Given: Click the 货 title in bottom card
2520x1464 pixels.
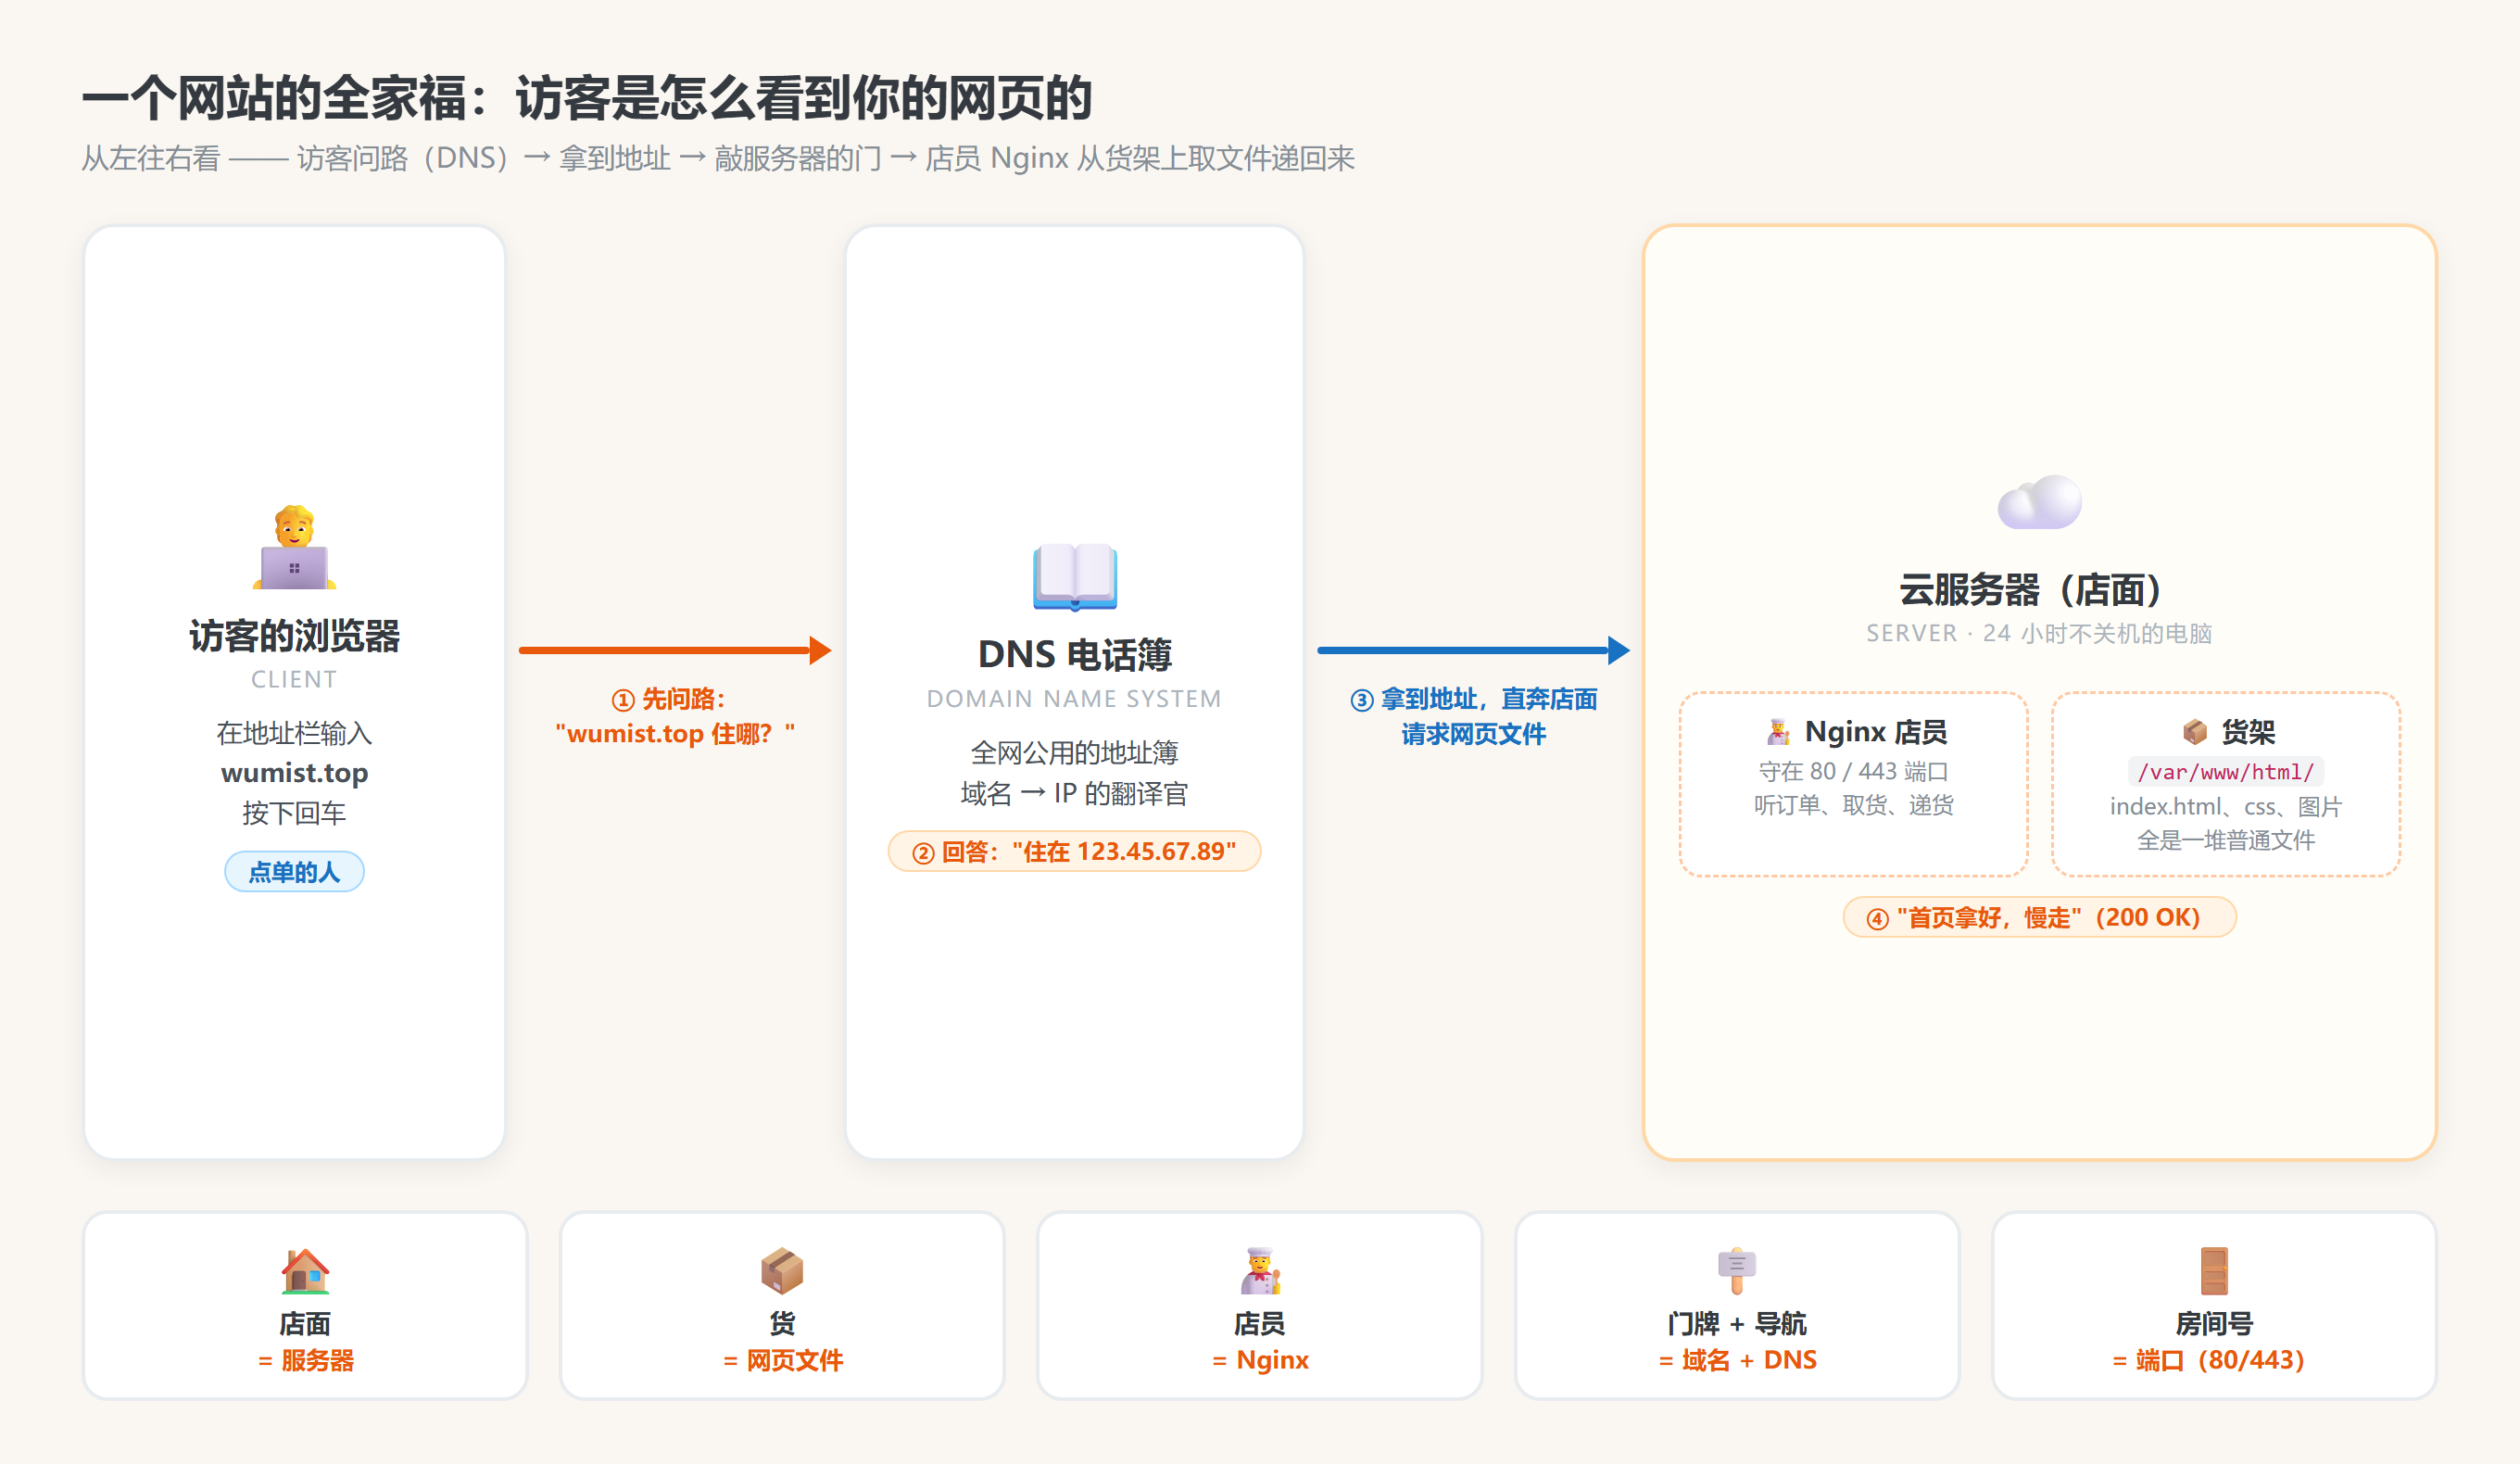Looking at the screenshot, I should click(x=782, y=1323).
